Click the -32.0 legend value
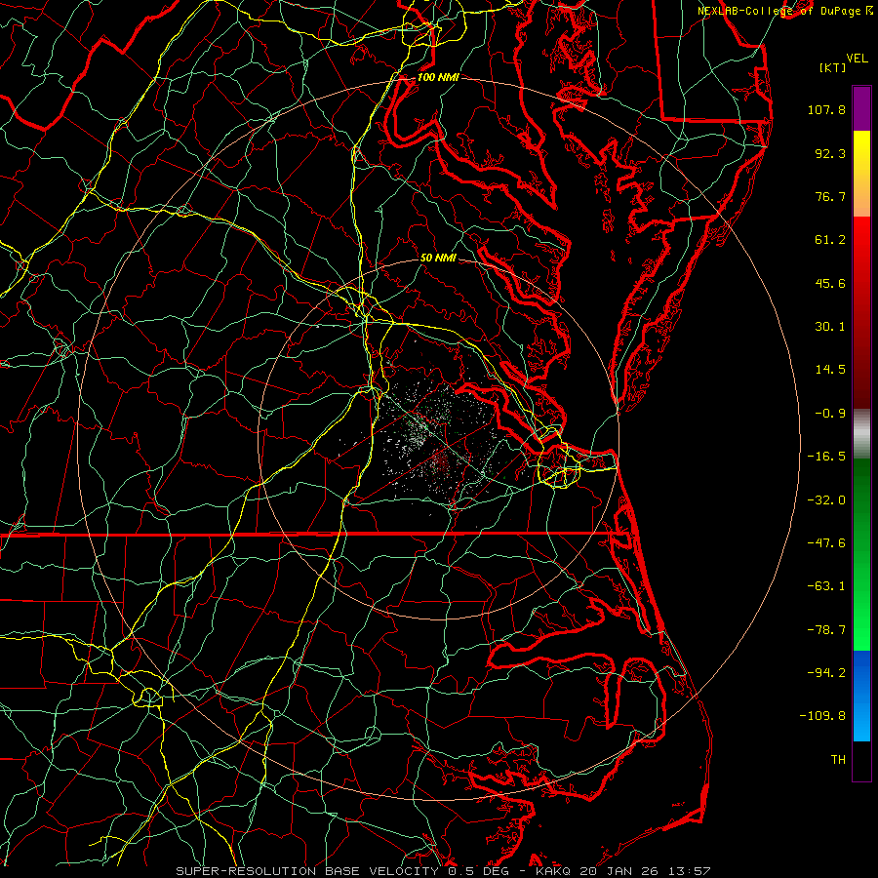This screenshot has width=878, height=878. pos(826,500)
